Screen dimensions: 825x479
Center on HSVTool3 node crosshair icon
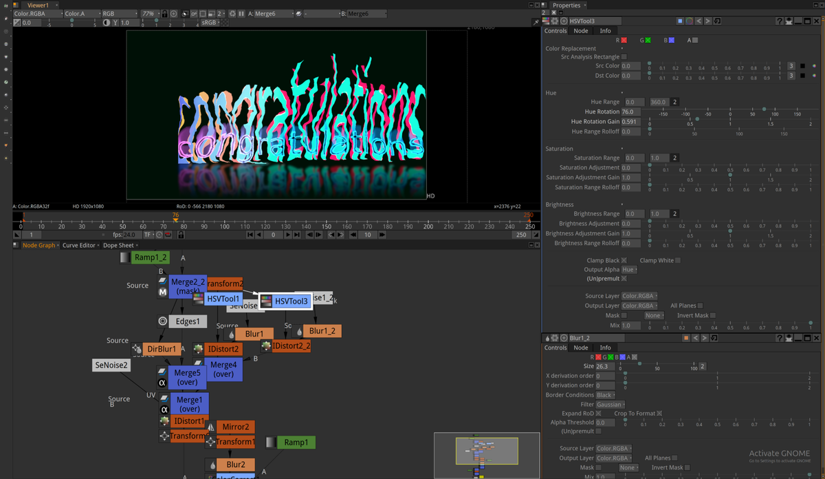pos(564,21)
